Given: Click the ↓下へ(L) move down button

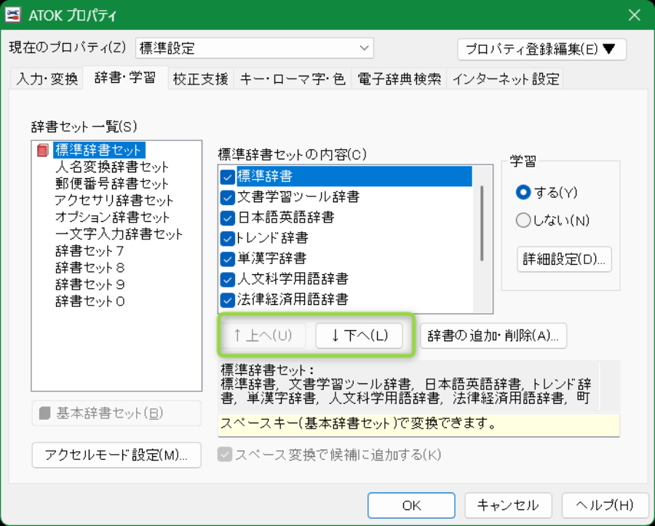Looking at the screenshot, I should click(359, 335).
